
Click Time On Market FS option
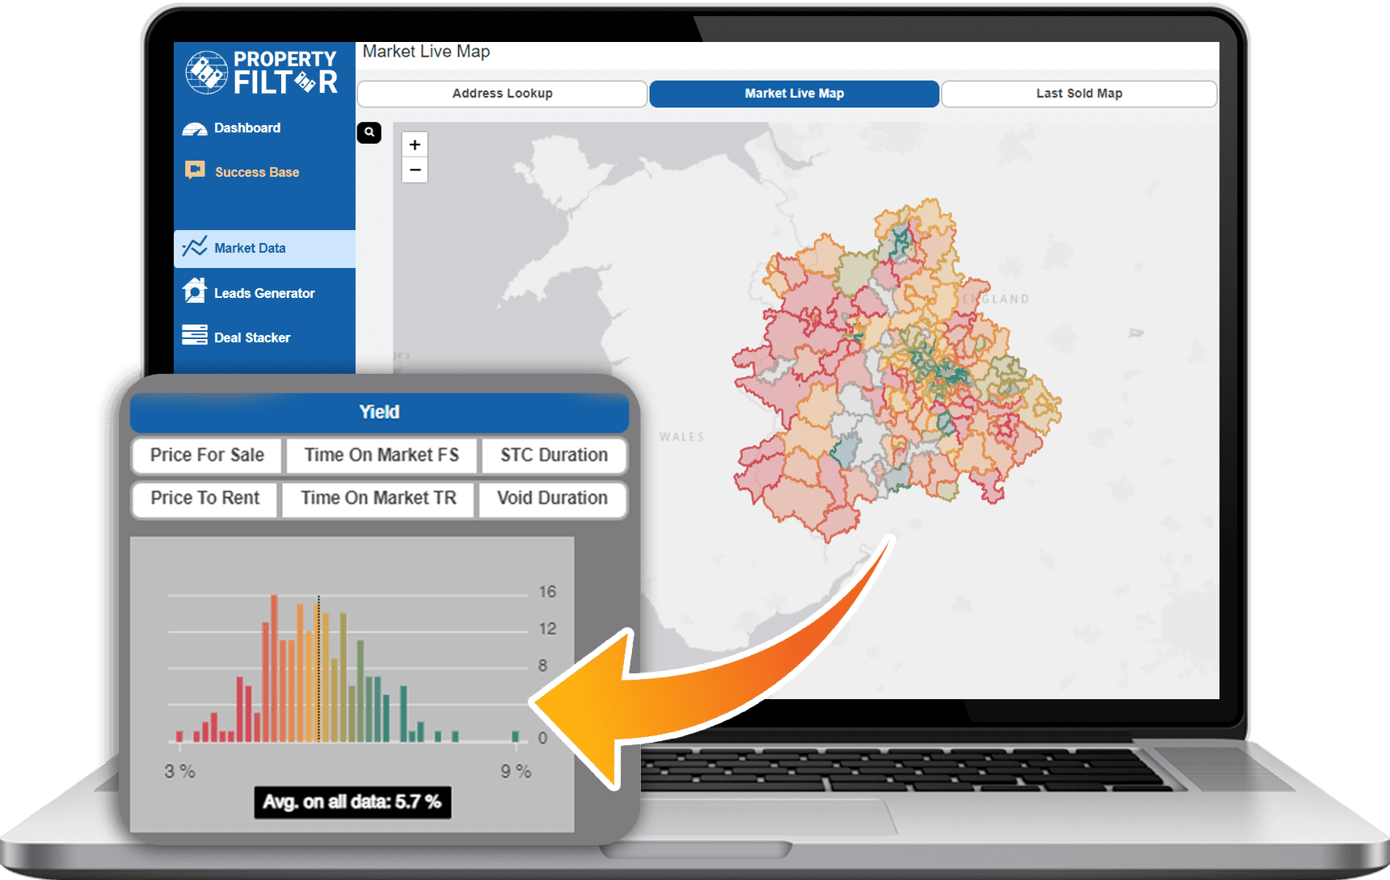click(381, 455)
